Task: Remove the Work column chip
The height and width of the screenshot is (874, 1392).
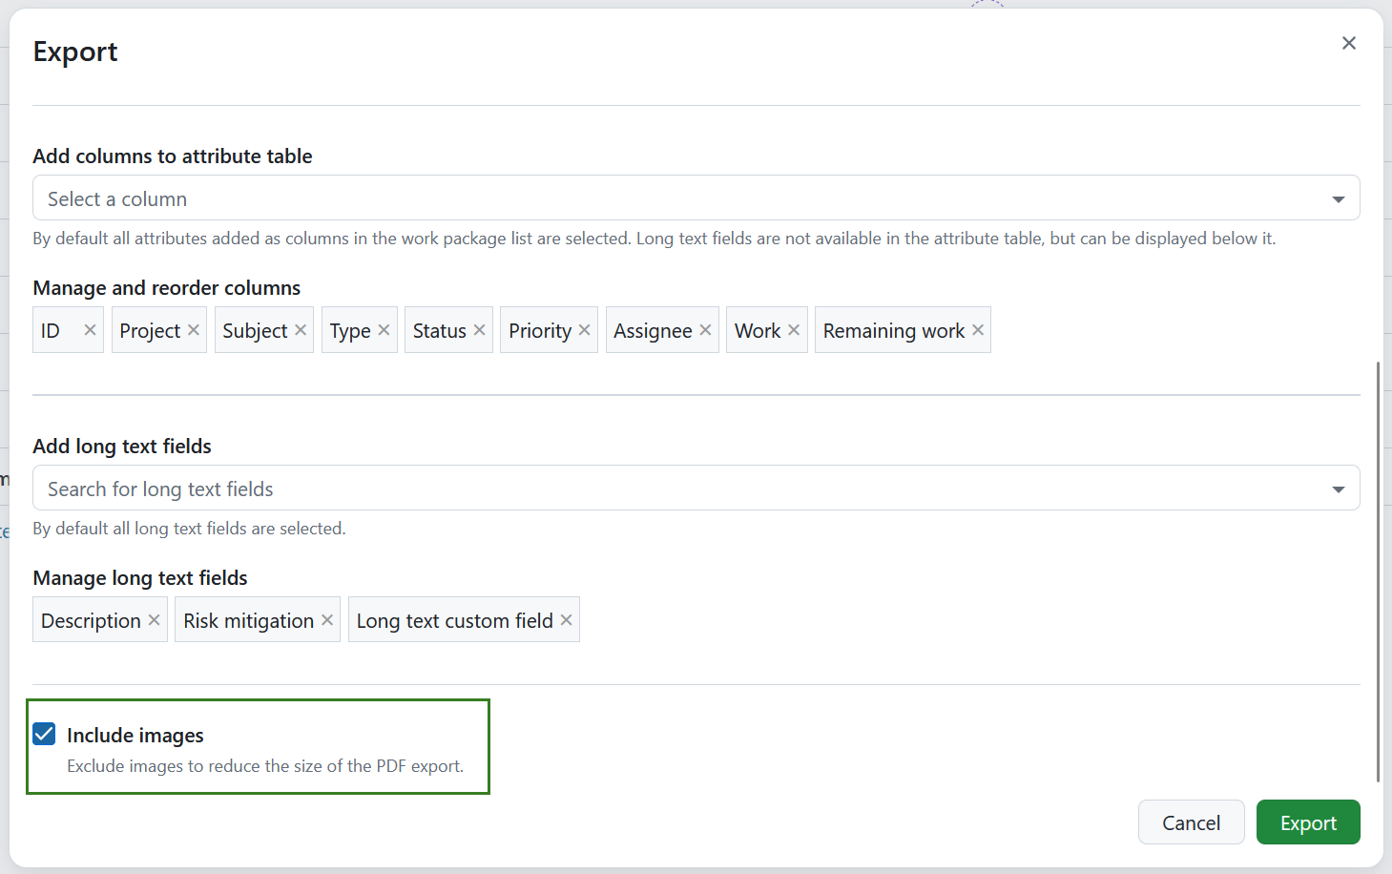Action: (794, 329)
